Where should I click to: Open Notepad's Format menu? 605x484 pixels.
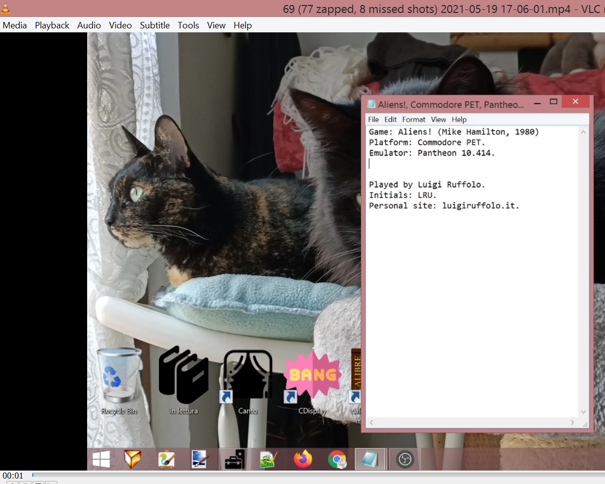[414, 120]
